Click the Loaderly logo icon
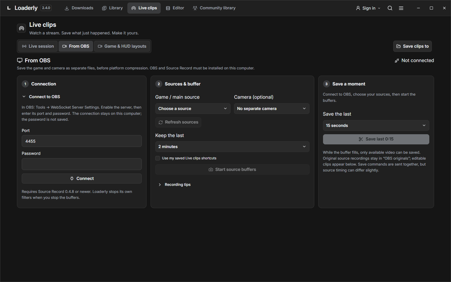The width and height of the screenshot is (451, 282). tap(9, 8)
